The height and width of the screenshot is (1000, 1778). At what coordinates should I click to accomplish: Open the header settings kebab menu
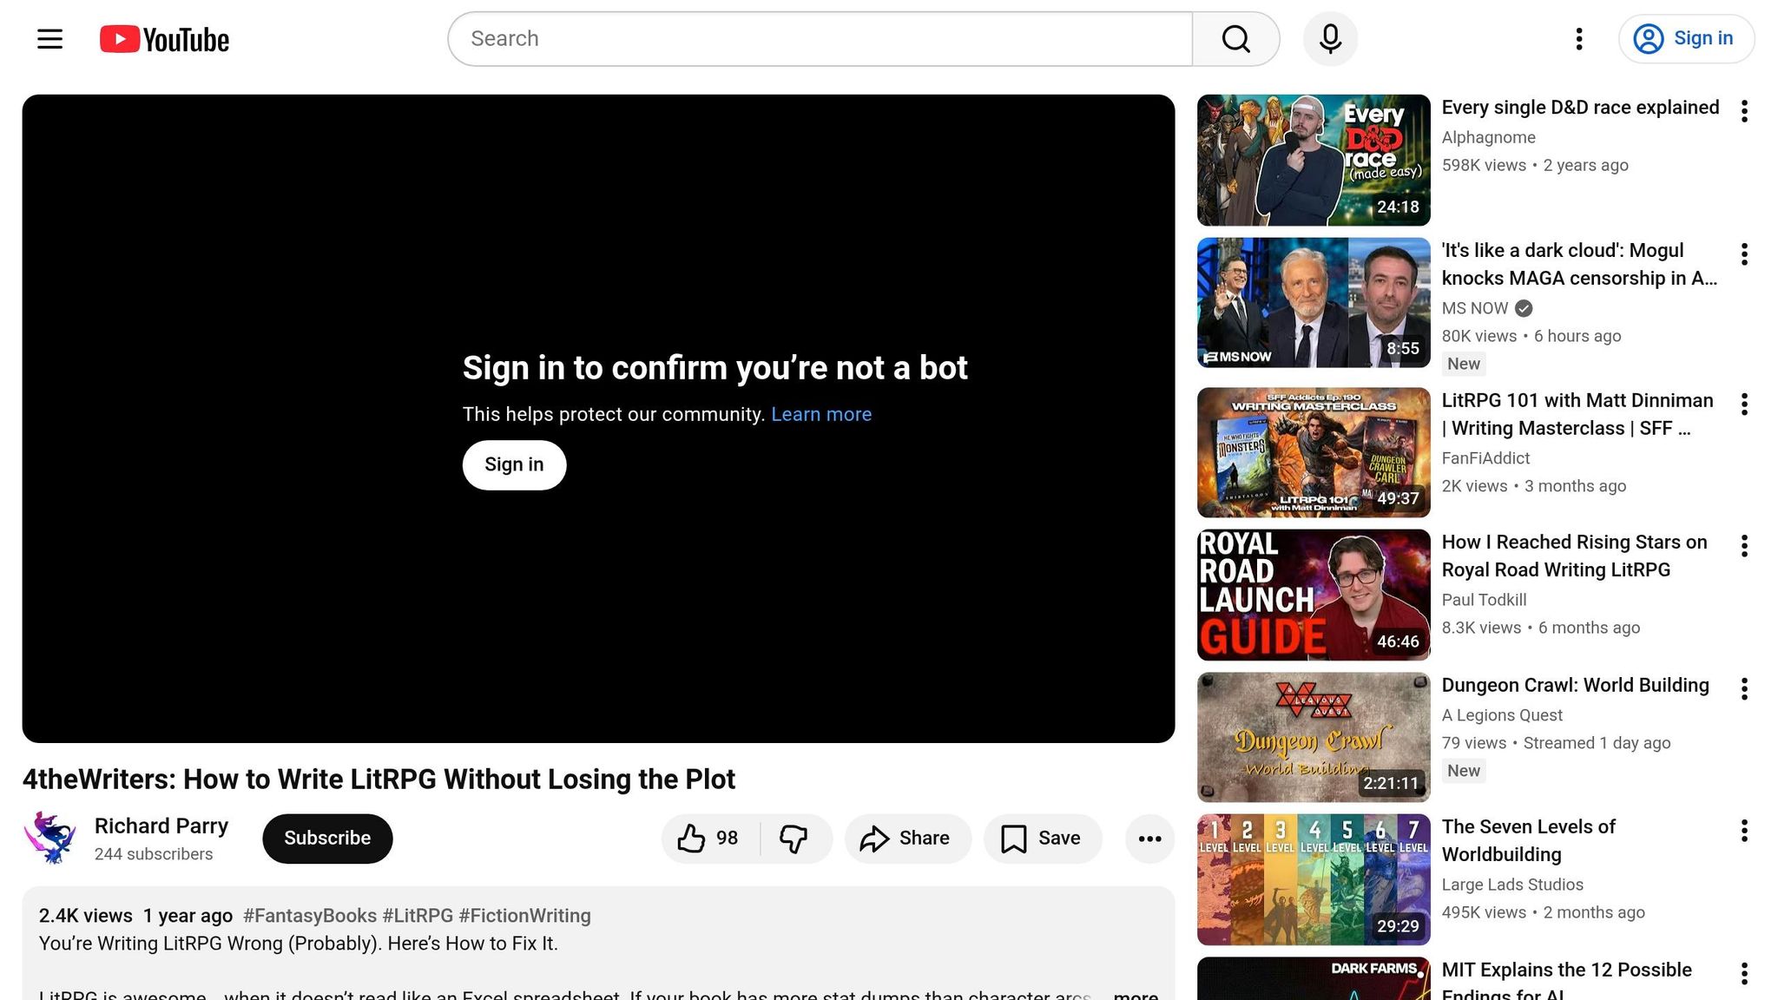click(x=1579, y=39)
